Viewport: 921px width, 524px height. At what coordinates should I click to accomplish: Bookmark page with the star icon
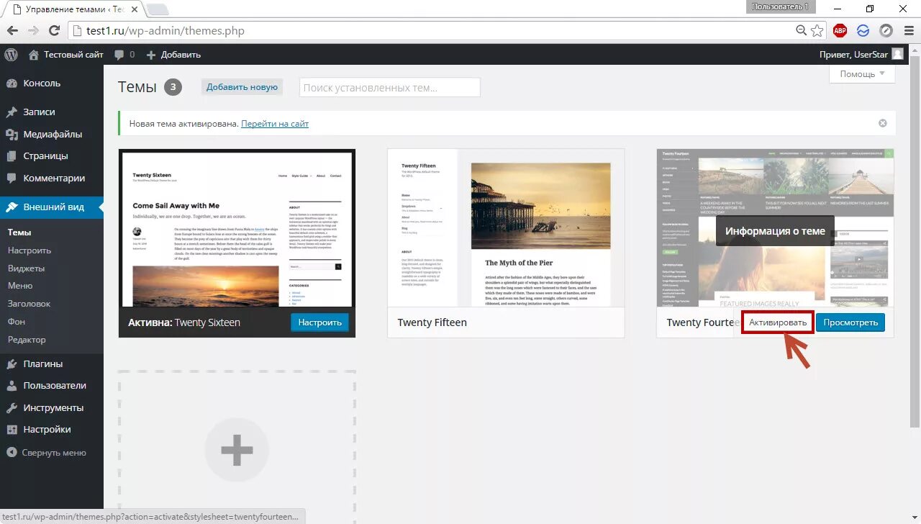tap(817, 30)
